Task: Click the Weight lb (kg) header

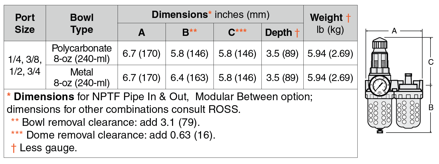Action: 330,23
